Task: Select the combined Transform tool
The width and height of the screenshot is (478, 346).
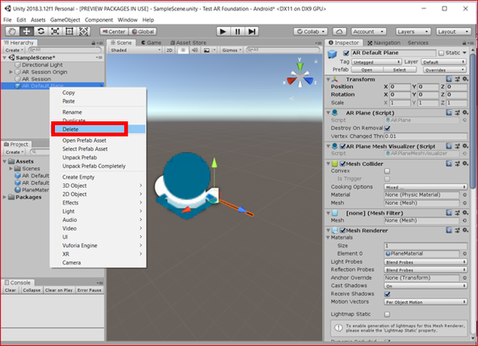Action: pos(84,31)
